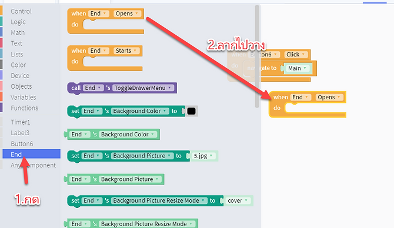Expand Opens event dropdown in palette block

[127, 14]
